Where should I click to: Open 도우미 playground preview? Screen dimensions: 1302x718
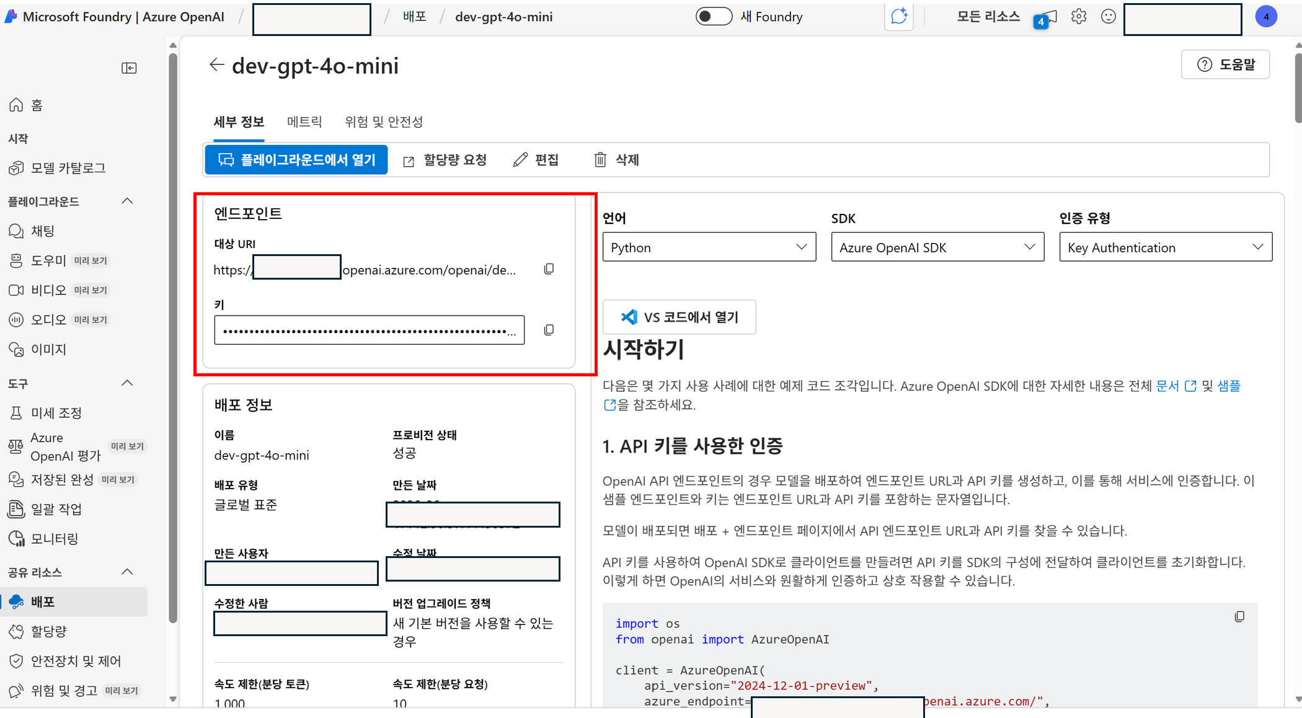[x=60, y=260]
